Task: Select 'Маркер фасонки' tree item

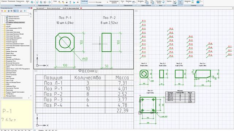Action: pos(14,17)
